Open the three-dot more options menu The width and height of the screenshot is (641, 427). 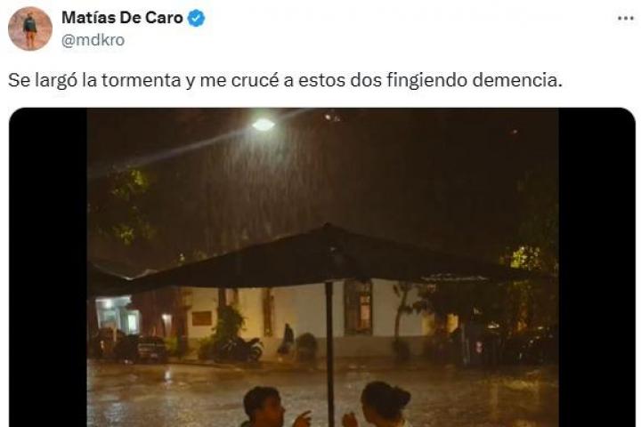tap(625, 19)
